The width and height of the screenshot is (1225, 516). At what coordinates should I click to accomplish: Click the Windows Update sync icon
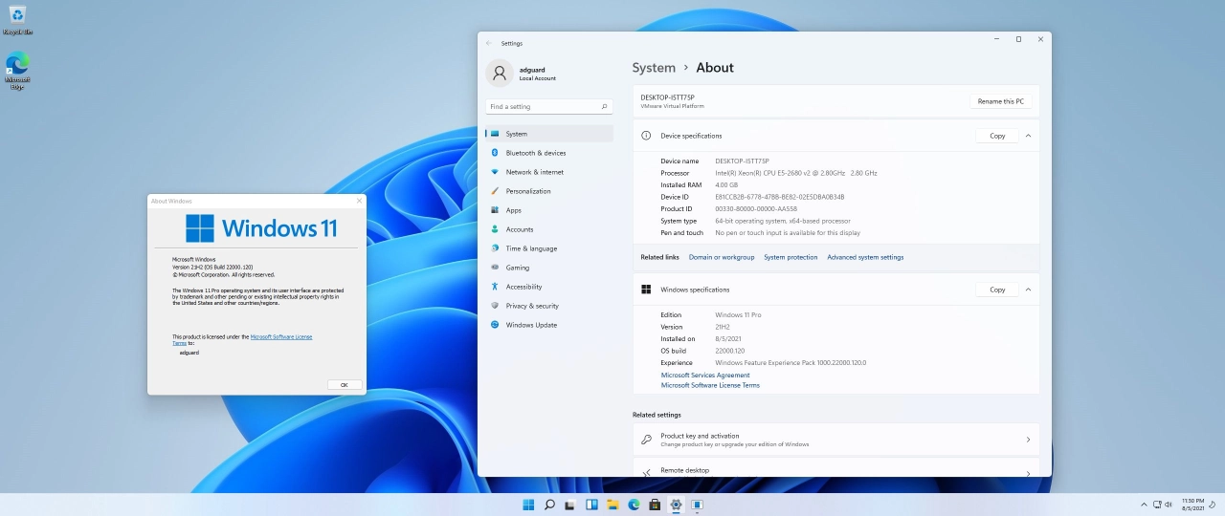coord(495,325)
